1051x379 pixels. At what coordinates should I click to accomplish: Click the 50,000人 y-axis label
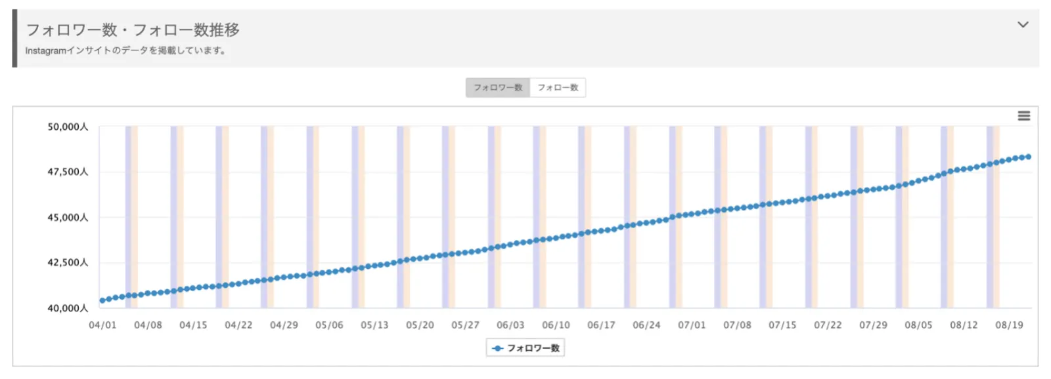pos(68,127)
